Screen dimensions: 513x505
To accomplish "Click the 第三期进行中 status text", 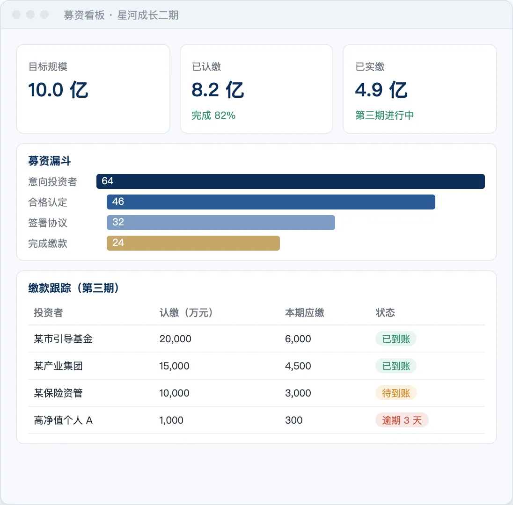I will pos(384,115).
